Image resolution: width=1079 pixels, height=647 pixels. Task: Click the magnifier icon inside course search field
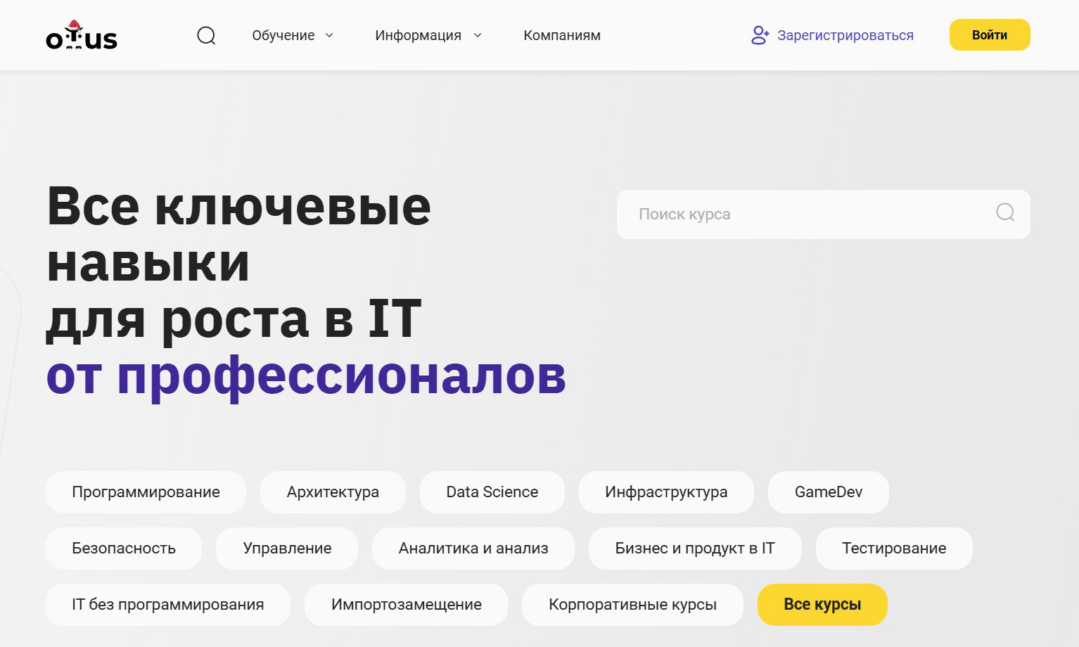pos(1005,212)
